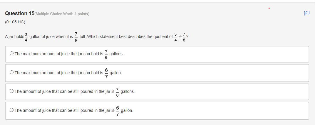The image size is (318, 125).
Task: Select radio for maximum jar capacity 6/7 gallon
Action: point(11,72)
